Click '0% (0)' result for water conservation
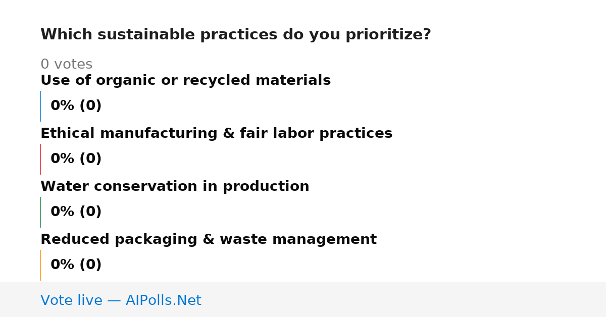606x317 pixels. coord(76,212)
